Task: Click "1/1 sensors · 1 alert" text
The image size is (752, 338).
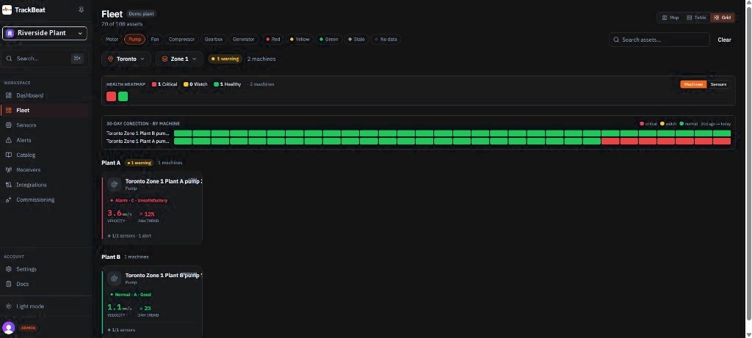Action: (x=129, y=236)
